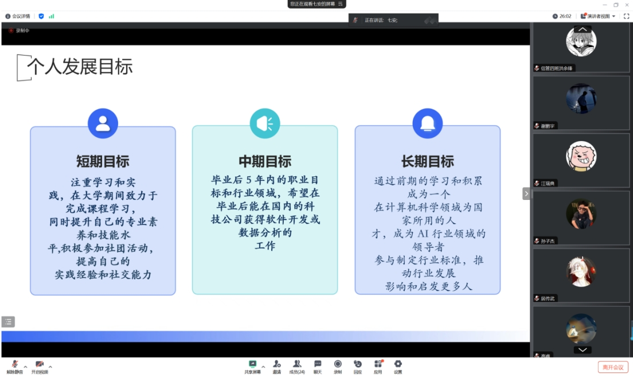633x377 pixels.
Task: Open the 邀请 invite icon
Action: point(277,364)
